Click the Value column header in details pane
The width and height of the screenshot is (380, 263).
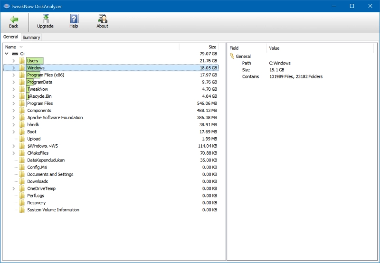(320, 48)
